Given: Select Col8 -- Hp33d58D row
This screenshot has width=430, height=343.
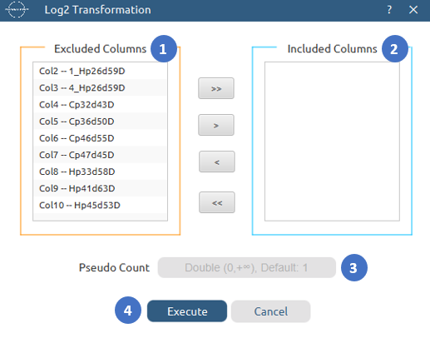Looking at the screenshot, I should point(100,171).
